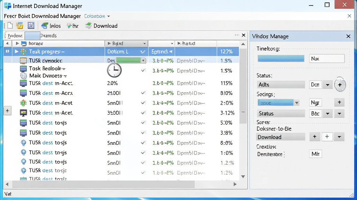This screenshot has width=357, height=200.
Task: Click the small clock icon beside Maik Dvnoess
Action: [x=23, y=76]
